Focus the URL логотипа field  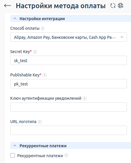tap(69, 130)
